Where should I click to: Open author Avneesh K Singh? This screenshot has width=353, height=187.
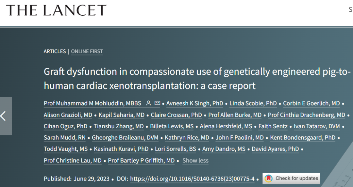tap(195, 103)
